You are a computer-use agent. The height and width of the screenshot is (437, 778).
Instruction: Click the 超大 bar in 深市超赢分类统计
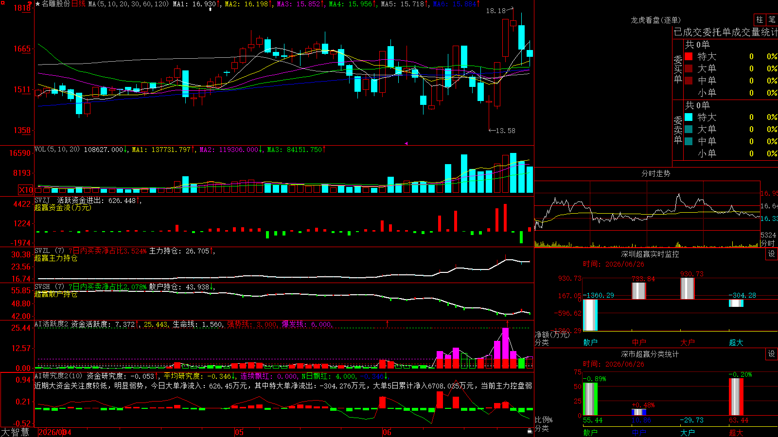pos(736,397)
